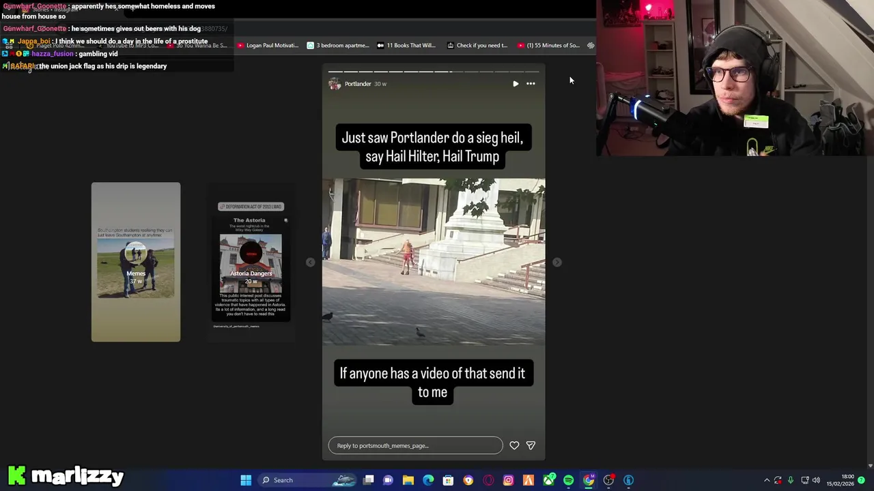
Task: Open the Check if you need t... bookmark
Action: [477, 46]
